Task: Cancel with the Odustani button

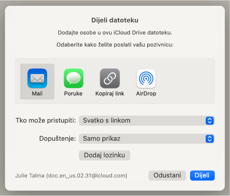Action: click(167, 175)
